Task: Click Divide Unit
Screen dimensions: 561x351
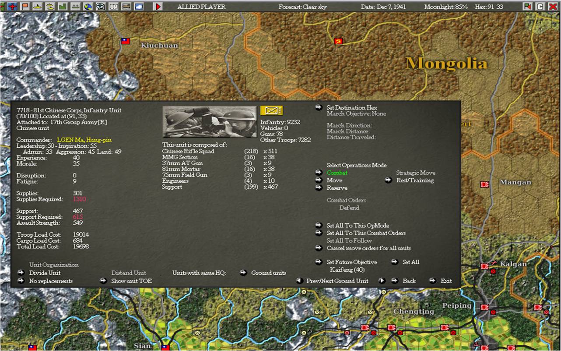Action: (x=44, y=273)
